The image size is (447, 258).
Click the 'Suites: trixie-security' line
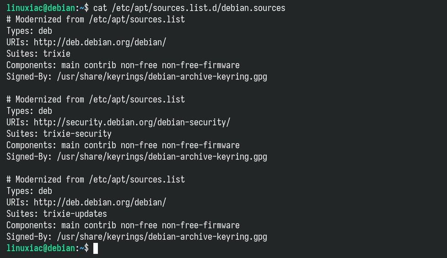(59, 134)
